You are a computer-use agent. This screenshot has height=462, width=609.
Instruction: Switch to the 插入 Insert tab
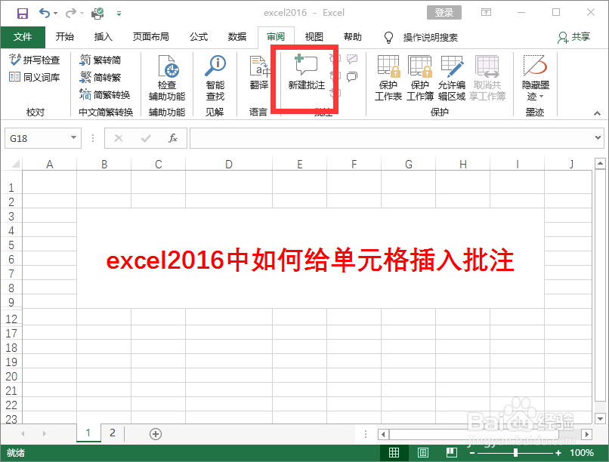coord(103,37)
